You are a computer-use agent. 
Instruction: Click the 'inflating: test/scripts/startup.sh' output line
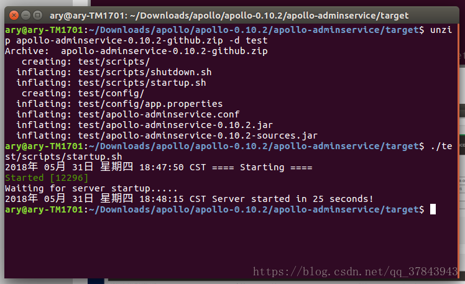click(111, 83)
